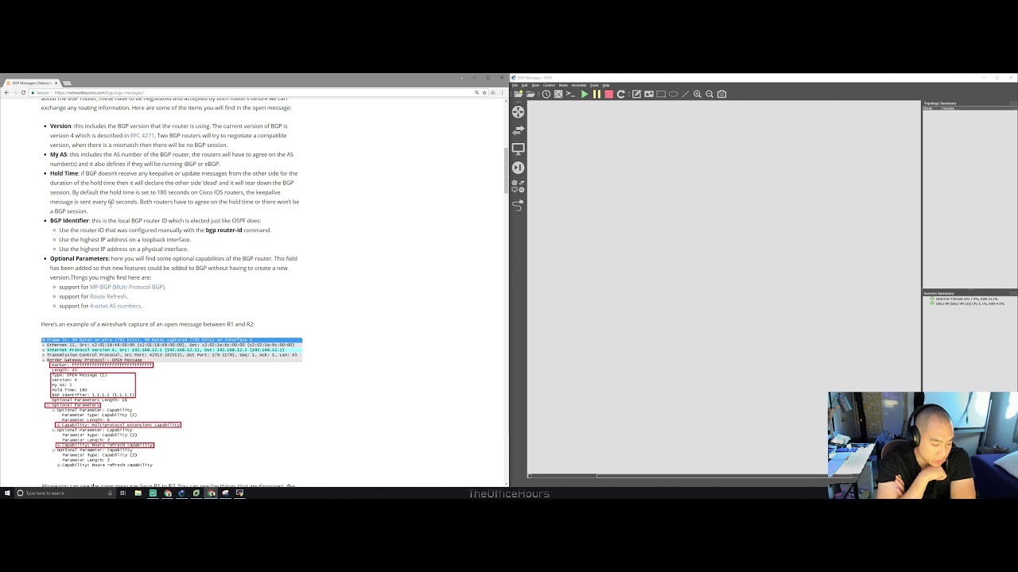Bookmark this page with star icon
Image resolution: width=1018 pixels, height=572 pixels.
[484, 92]
